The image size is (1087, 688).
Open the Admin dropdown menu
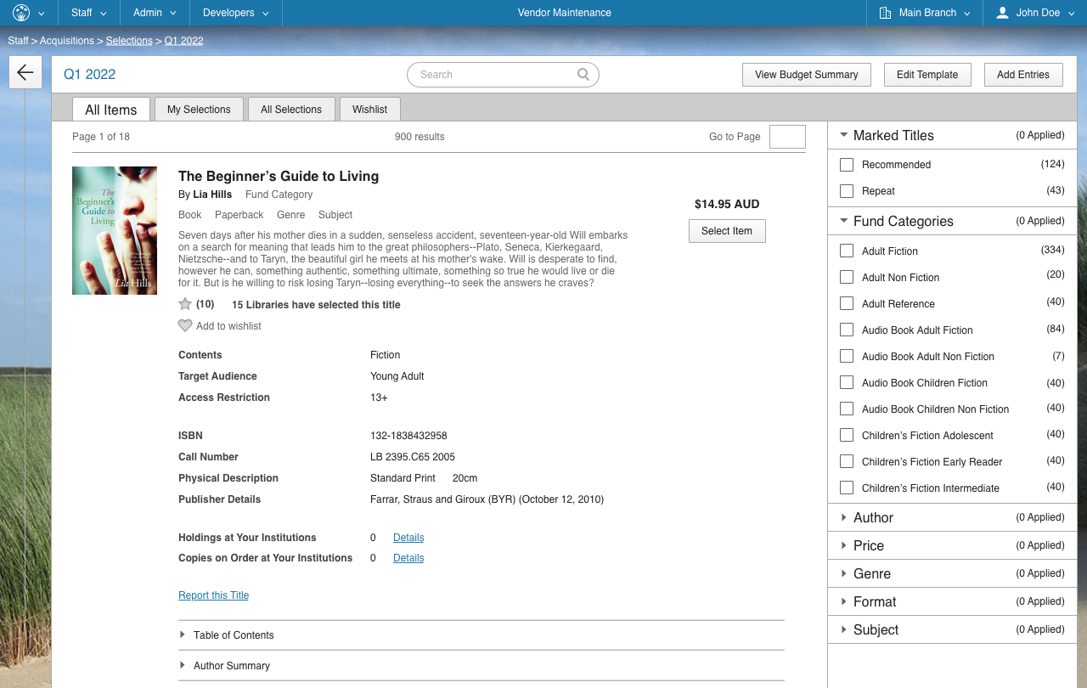tap(155, 13)
